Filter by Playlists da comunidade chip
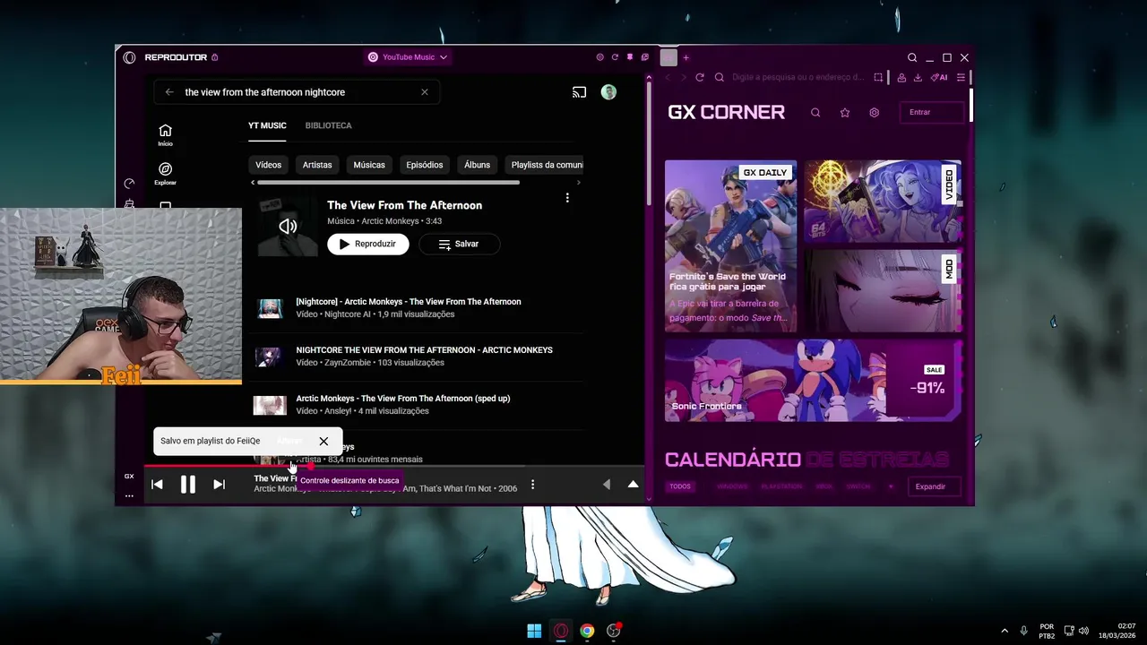The image size is (1147, 645). tap(545, 165)
